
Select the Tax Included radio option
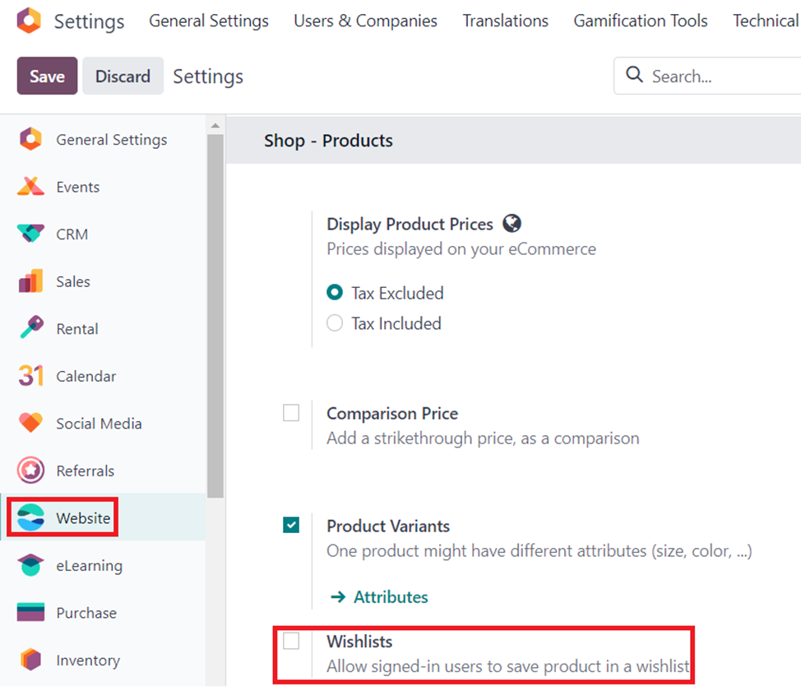pos(335,323)
